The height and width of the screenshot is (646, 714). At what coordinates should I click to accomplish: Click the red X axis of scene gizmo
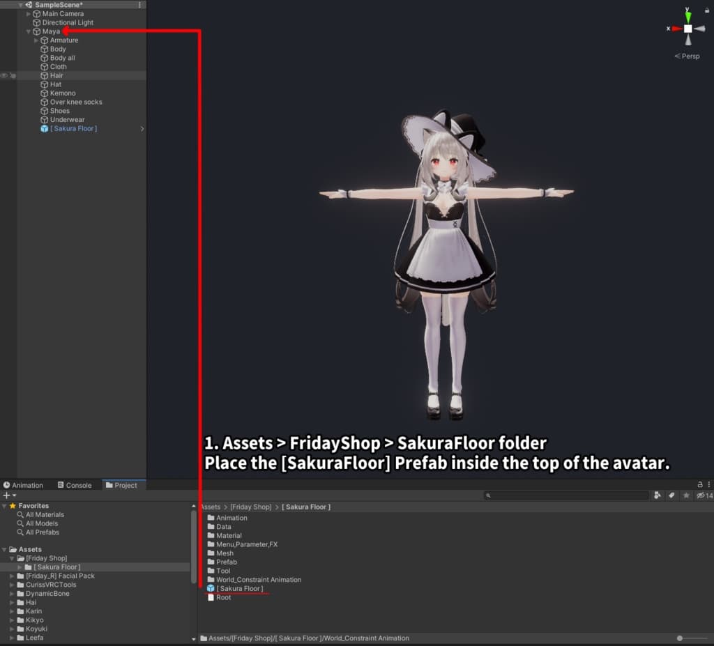676,29
